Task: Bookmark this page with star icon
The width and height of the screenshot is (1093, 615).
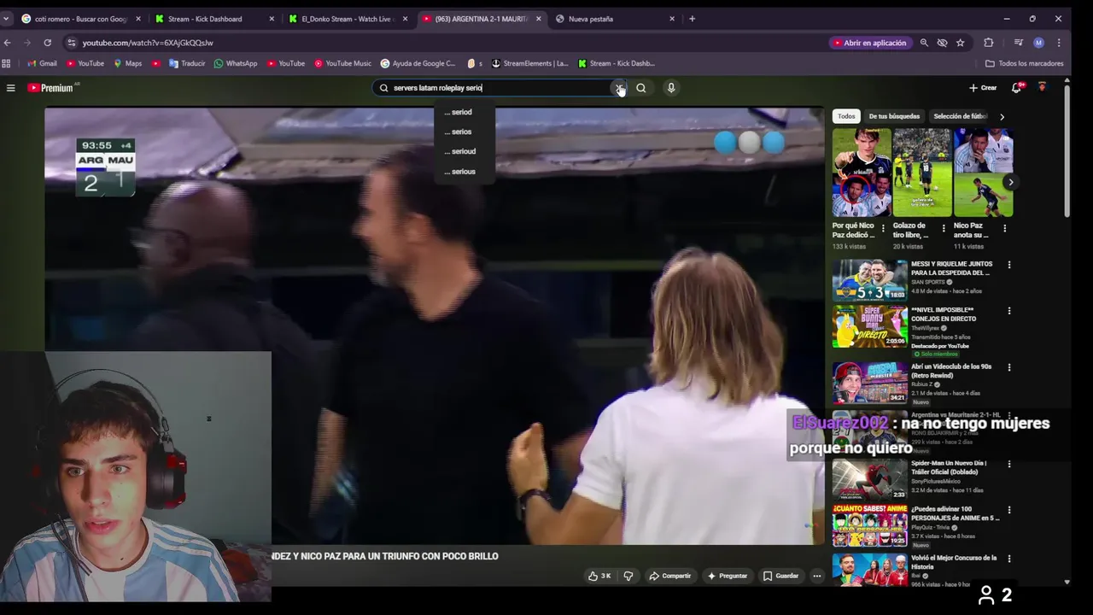Action: click(961, 43)
